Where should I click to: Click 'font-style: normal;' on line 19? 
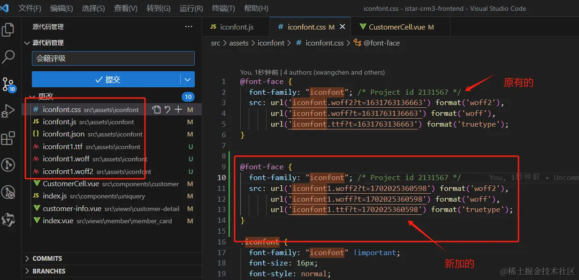290,274
